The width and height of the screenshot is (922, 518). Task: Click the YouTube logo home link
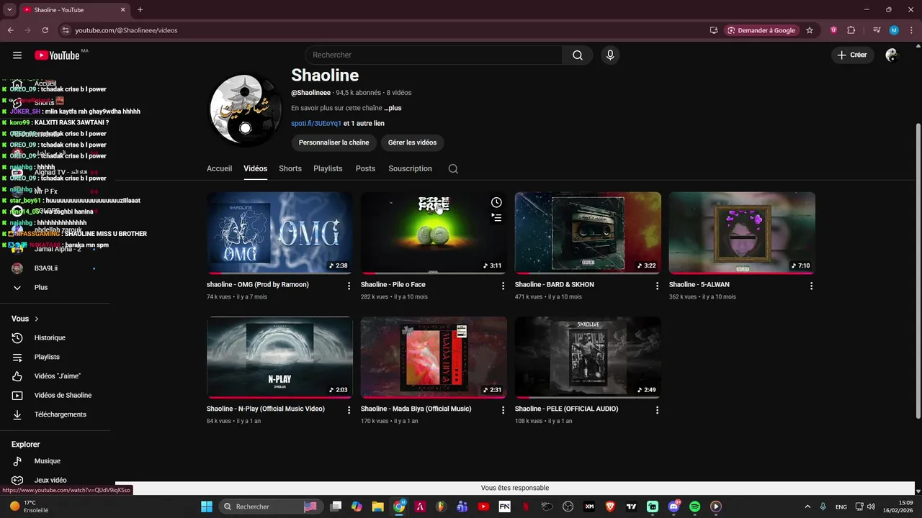57,55
